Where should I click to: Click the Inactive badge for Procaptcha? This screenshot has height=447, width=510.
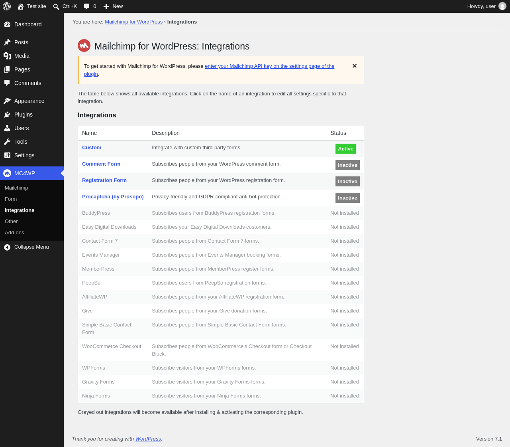347,198
